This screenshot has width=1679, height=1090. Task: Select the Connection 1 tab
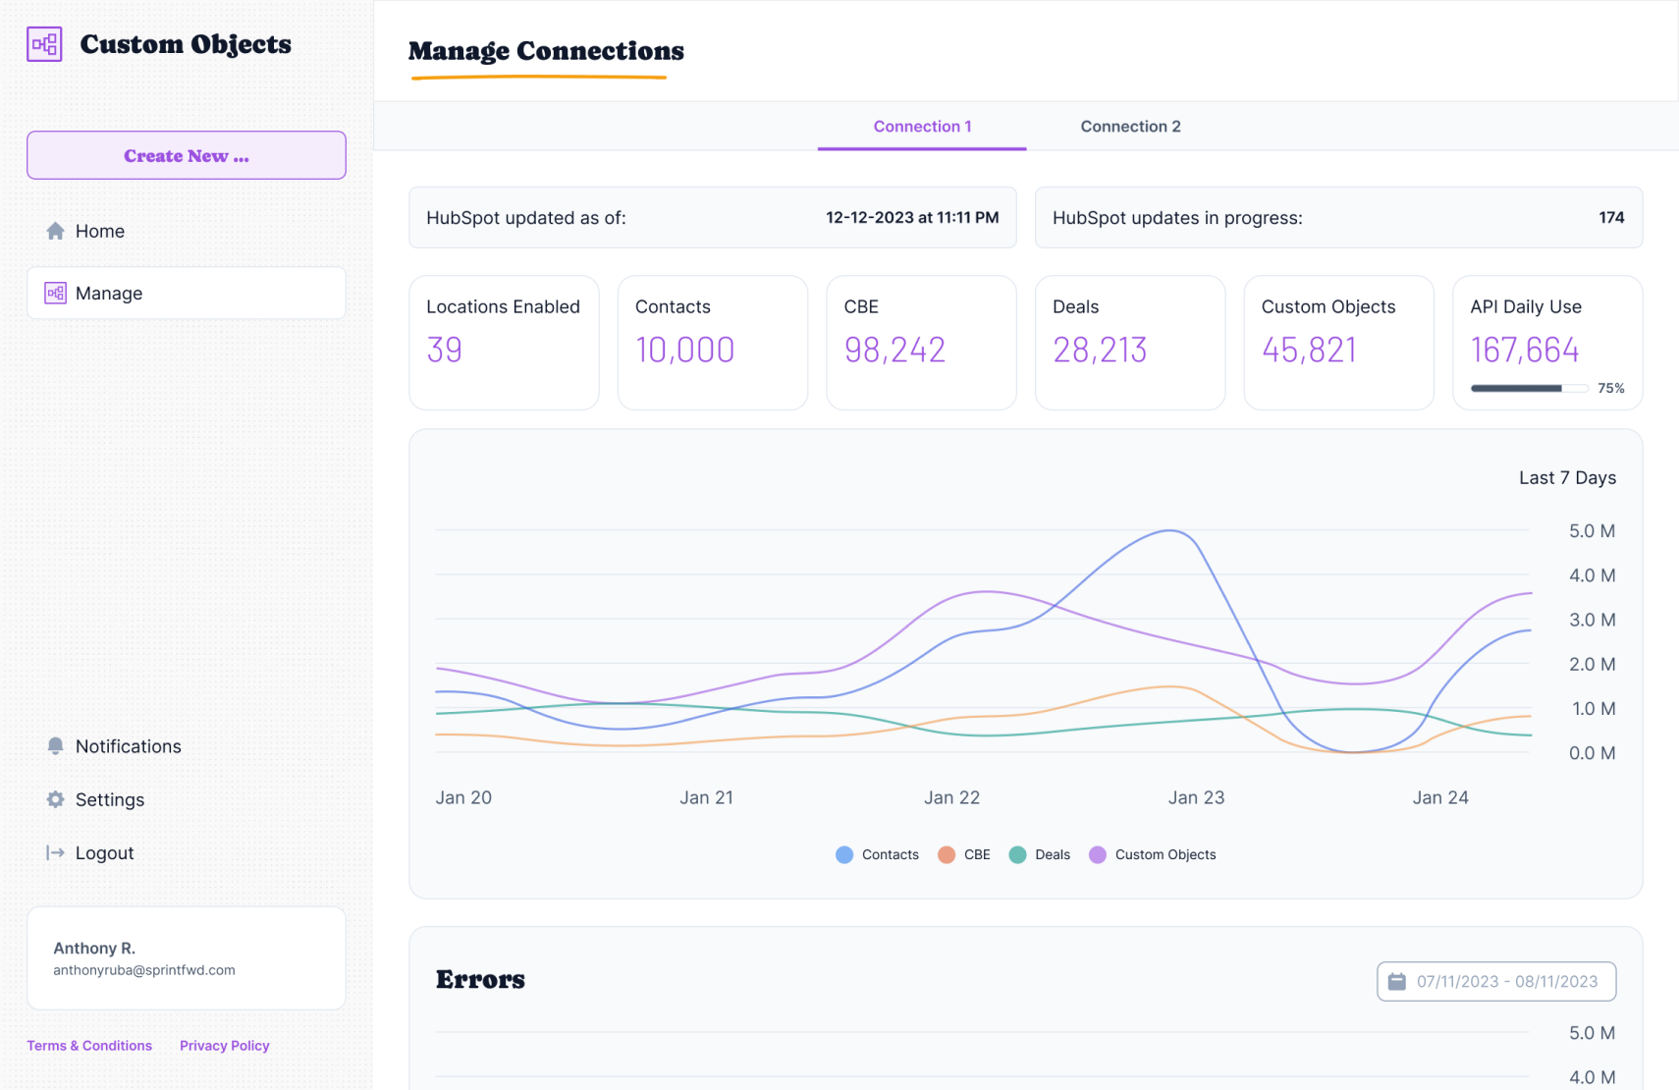[922, 127]
